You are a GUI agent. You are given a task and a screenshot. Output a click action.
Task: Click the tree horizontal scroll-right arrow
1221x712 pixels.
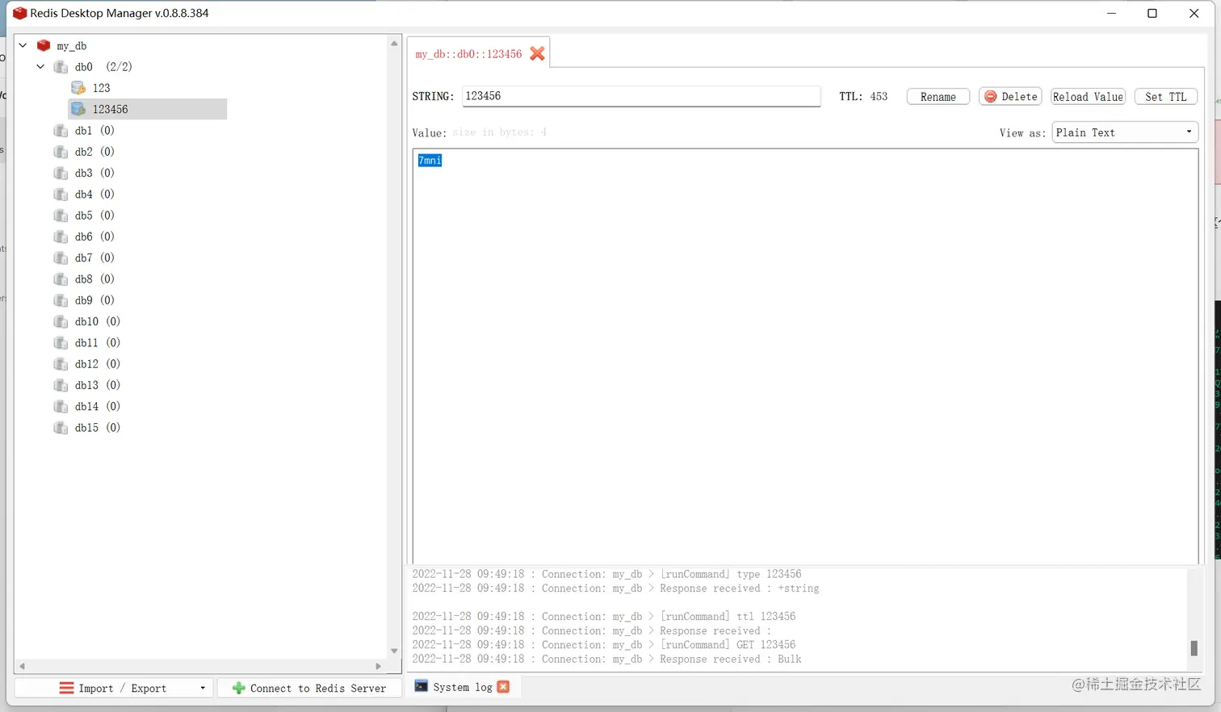tap(378, 666)
